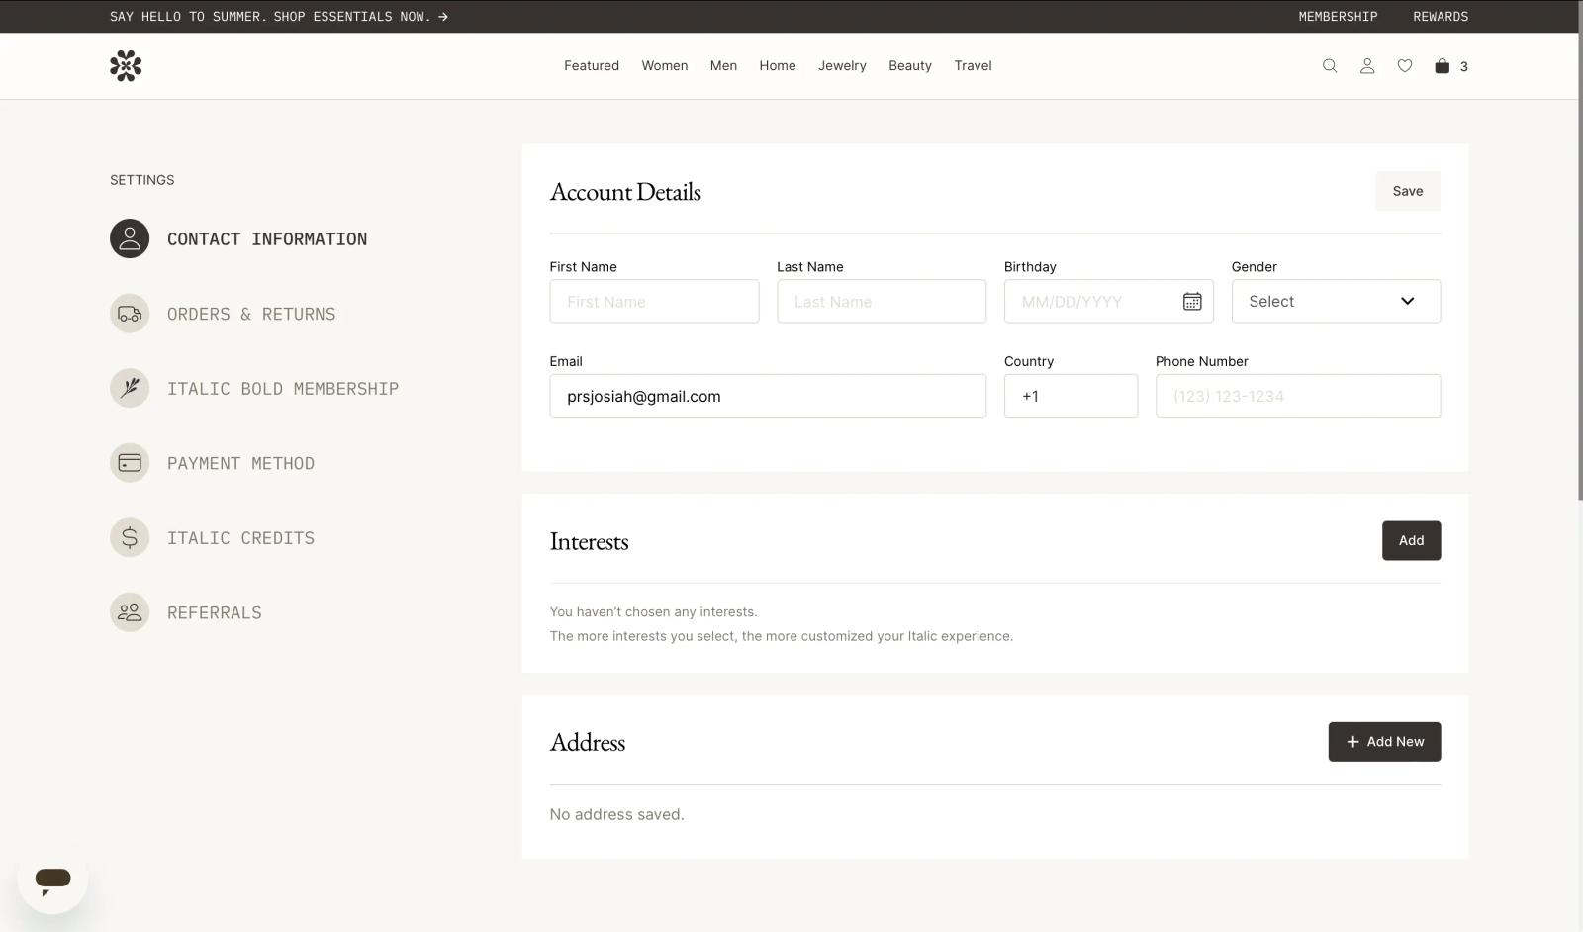Open the Membership link in top bar
The height and width of the screenshot is (932, 1583).
1338,17
